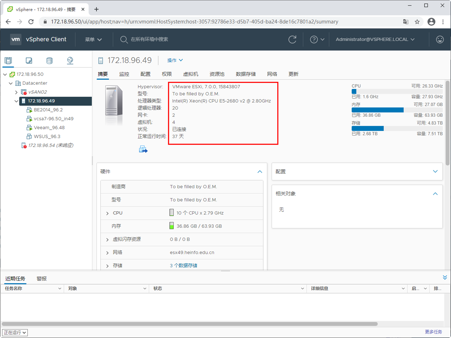Click the horizontal scrollbar in tasks pane
This screenshot has height=338, width=451.
pyautogui.click(x=190, y=324)
